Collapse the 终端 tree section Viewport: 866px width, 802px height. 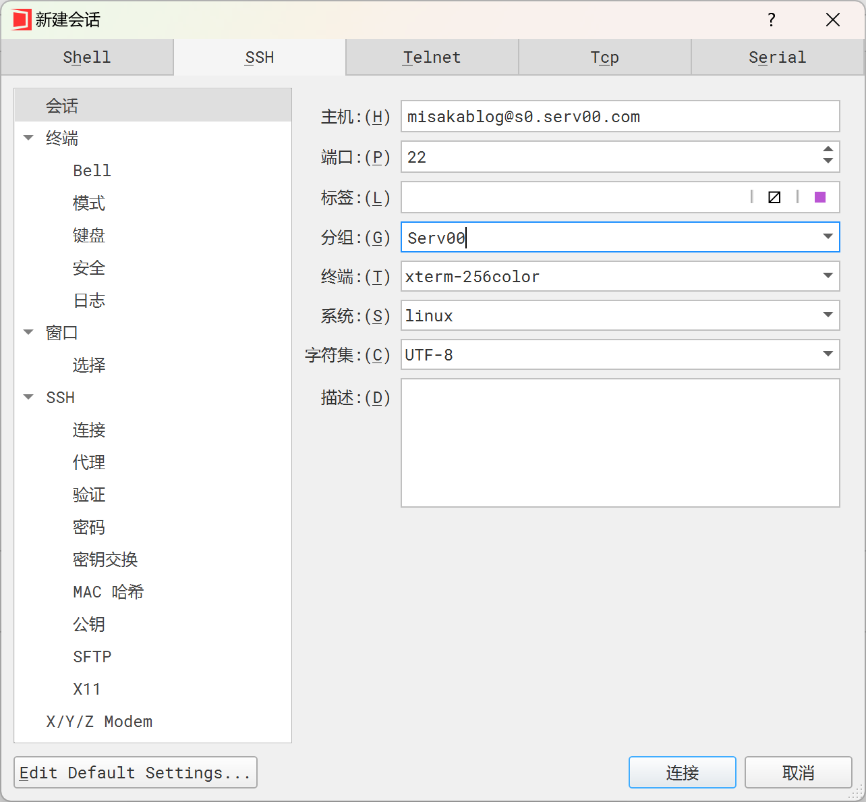[28, 138]
